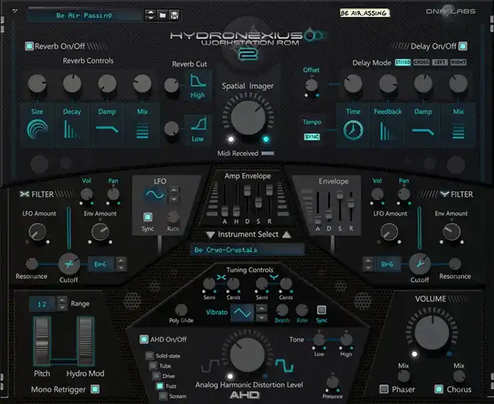Change LFO waveform with its arrows

pos(174,194)
